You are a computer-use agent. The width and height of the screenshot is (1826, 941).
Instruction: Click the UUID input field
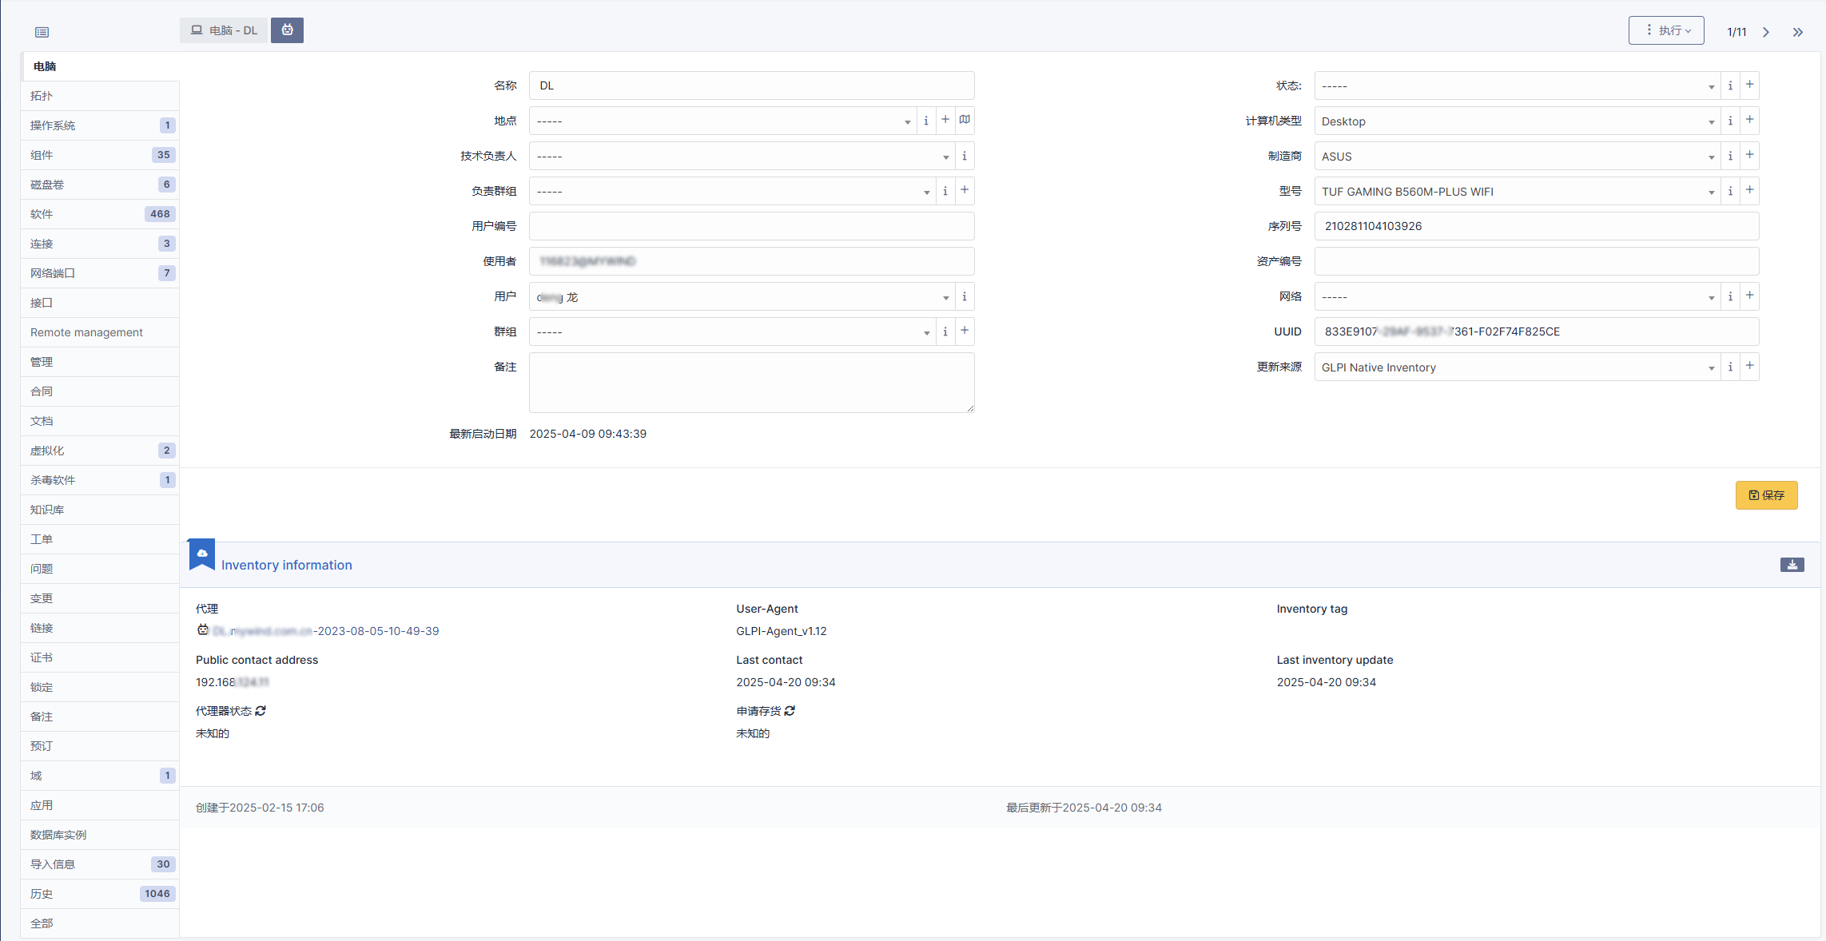pyautogui.click(x=1537, y=332)
